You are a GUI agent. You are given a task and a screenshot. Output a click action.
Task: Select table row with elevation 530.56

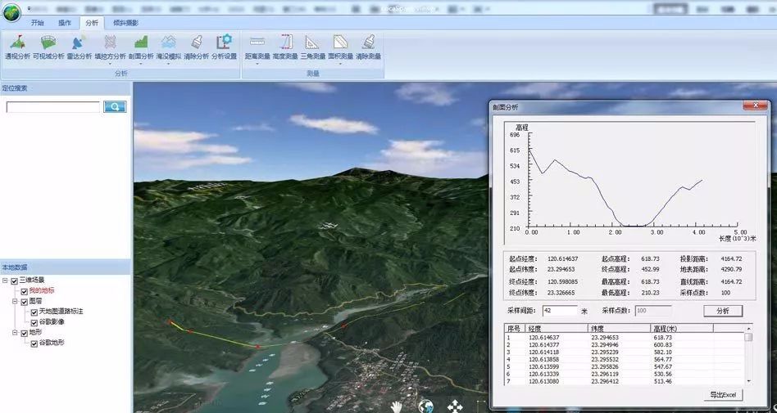pyautogui.click(x=624, y=375)
